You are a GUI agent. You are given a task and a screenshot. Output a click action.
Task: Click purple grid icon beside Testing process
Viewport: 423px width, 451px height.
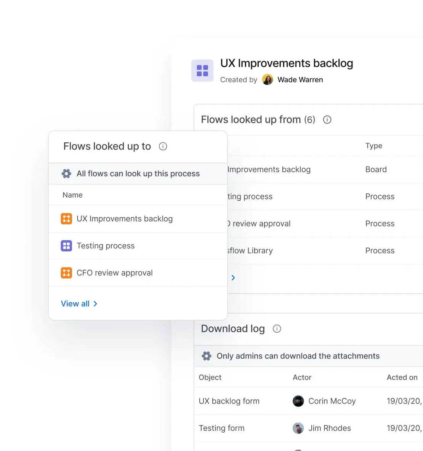(66, 246)
